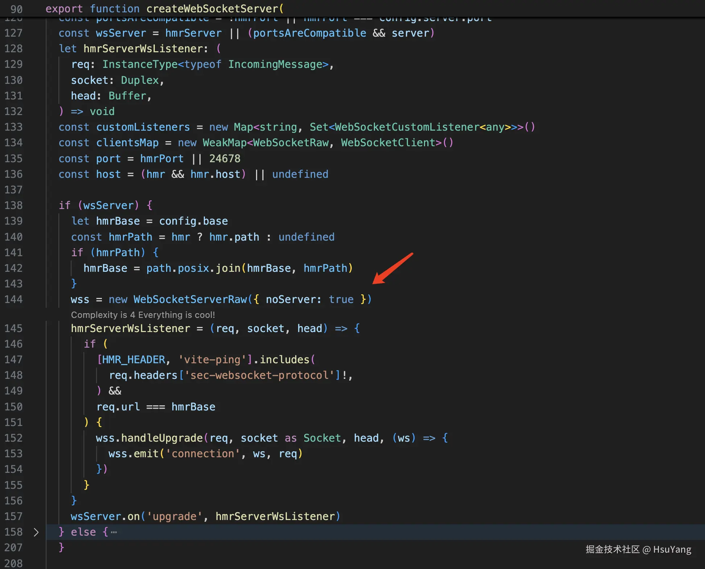This screenshot has width=705, height=569.
Task: Click the 'upgrade' event string
Action: [174, 516]
